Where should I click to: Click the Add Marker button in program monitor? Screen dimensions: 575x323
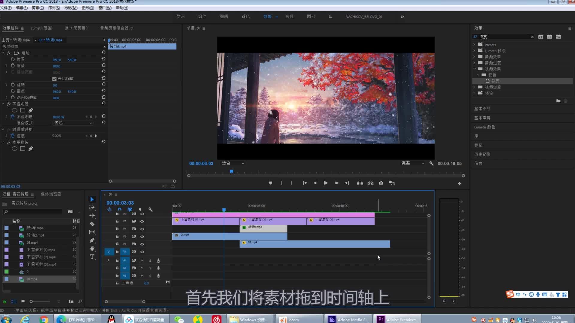click(x=270, y=183)
